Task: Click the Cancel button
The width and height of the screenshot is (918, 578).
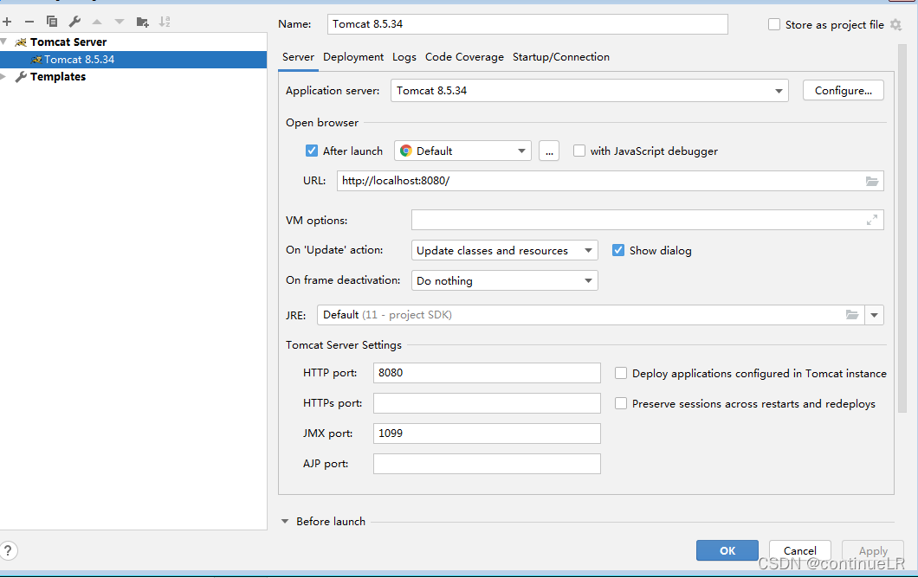Action: [x=799, y=550]
